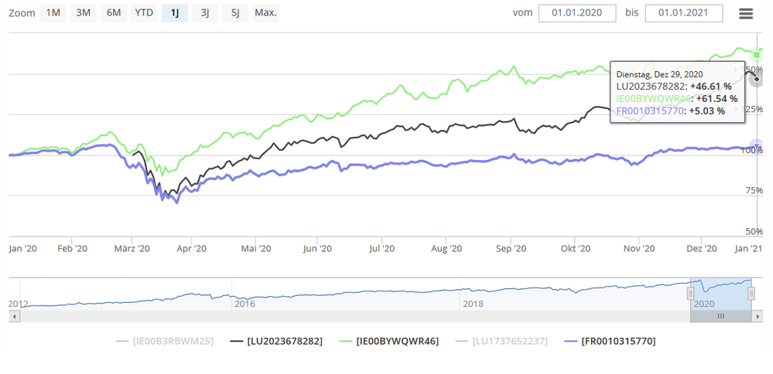Click the navigator scrollbar thumb
The width and height of the screenshot is (773, 374).
[x=720, y=316]
